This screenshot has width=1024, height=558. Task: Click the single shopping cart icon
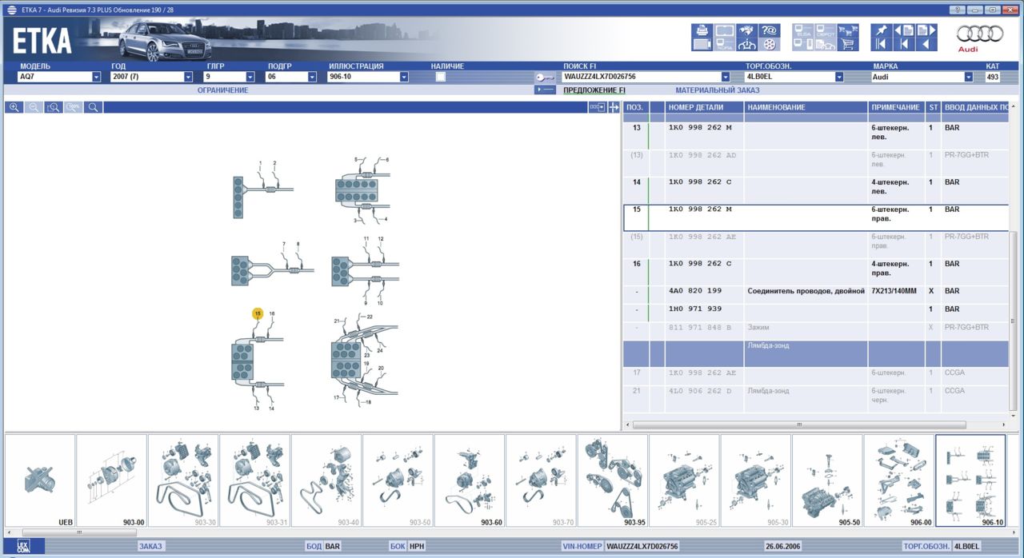[848, 44]
